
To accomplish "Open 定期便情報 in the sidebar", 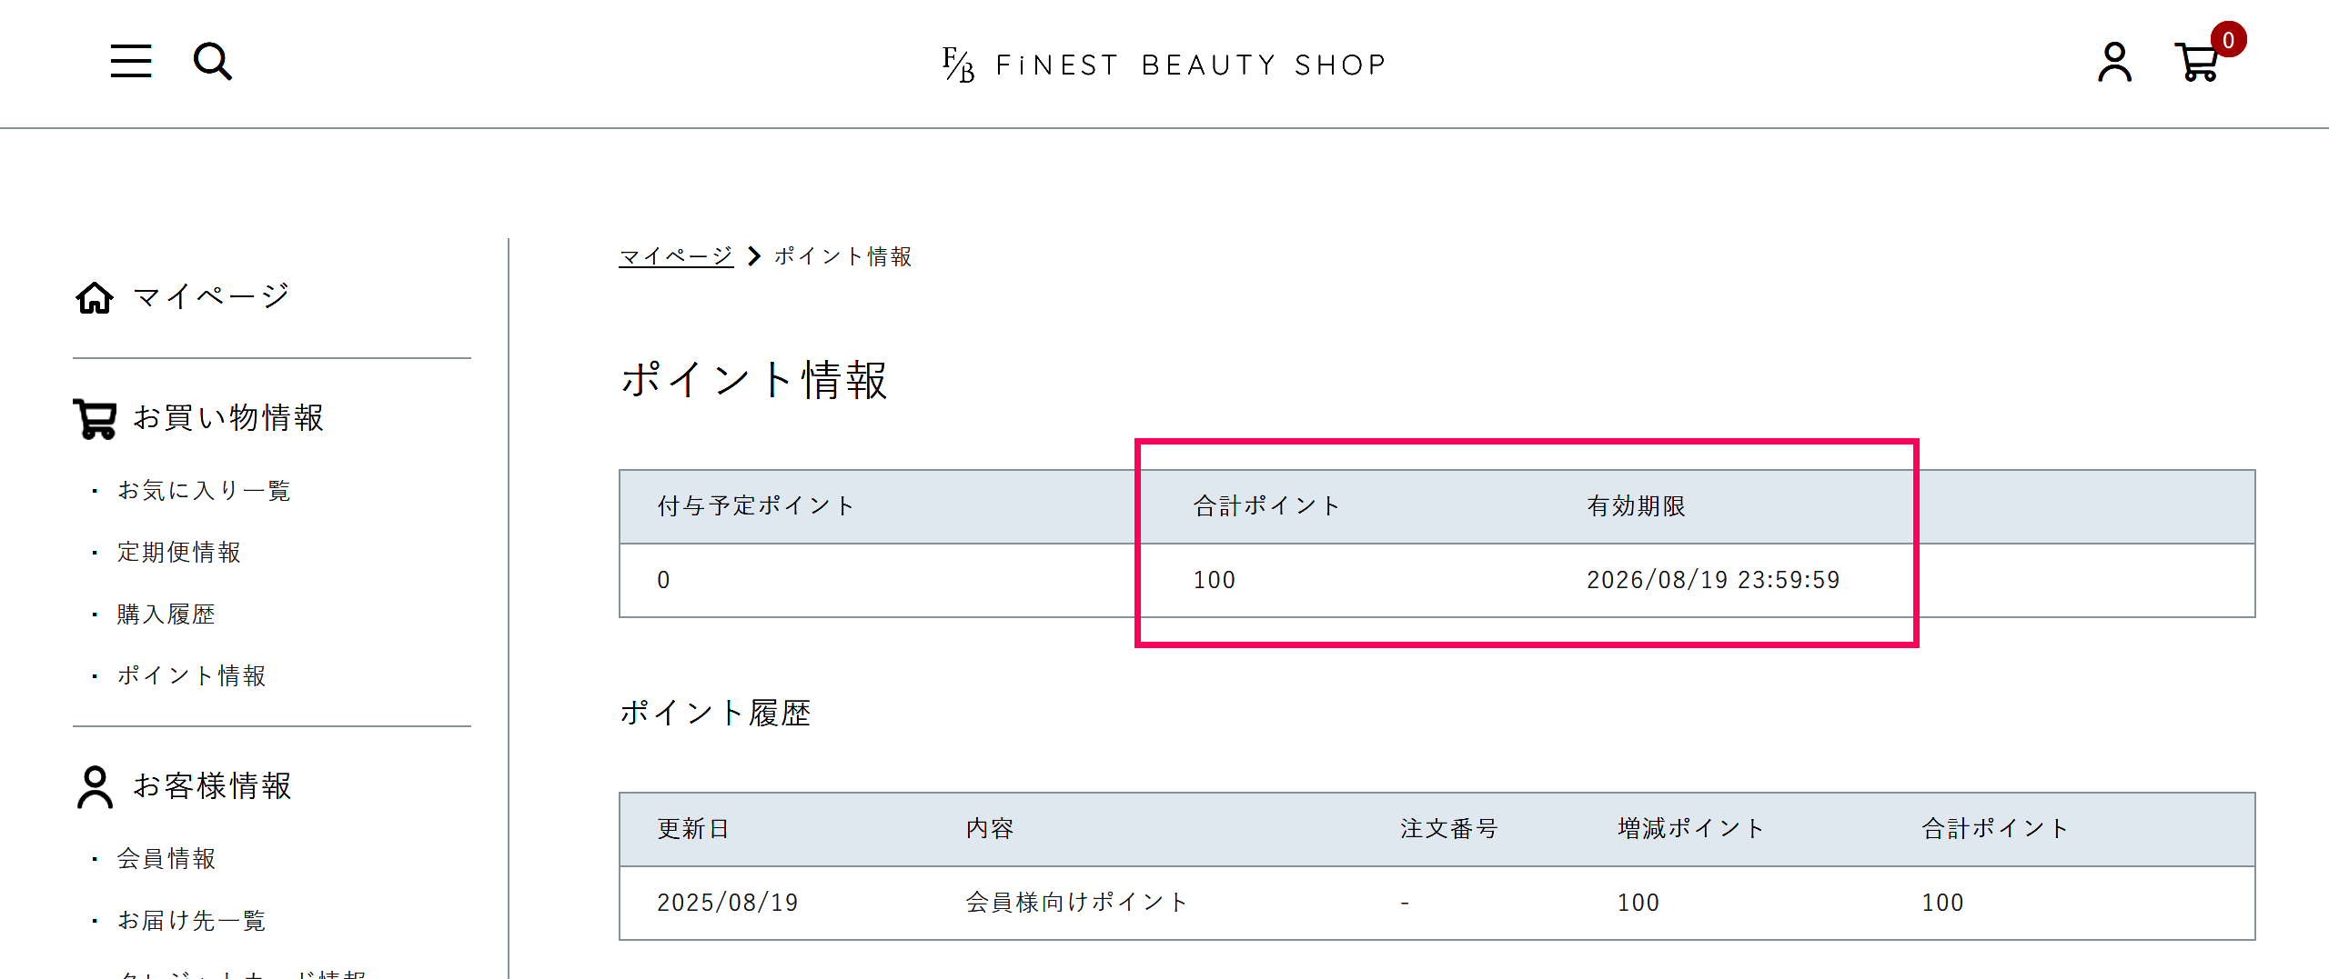I will pos(178,552).
